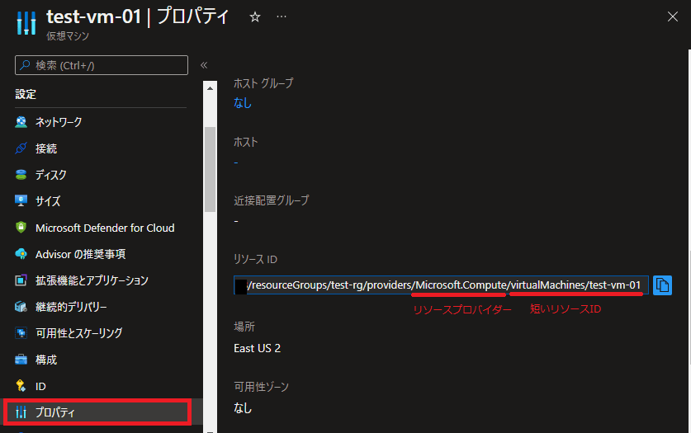Click the dash link under ホスト

(x=236, y=162)
